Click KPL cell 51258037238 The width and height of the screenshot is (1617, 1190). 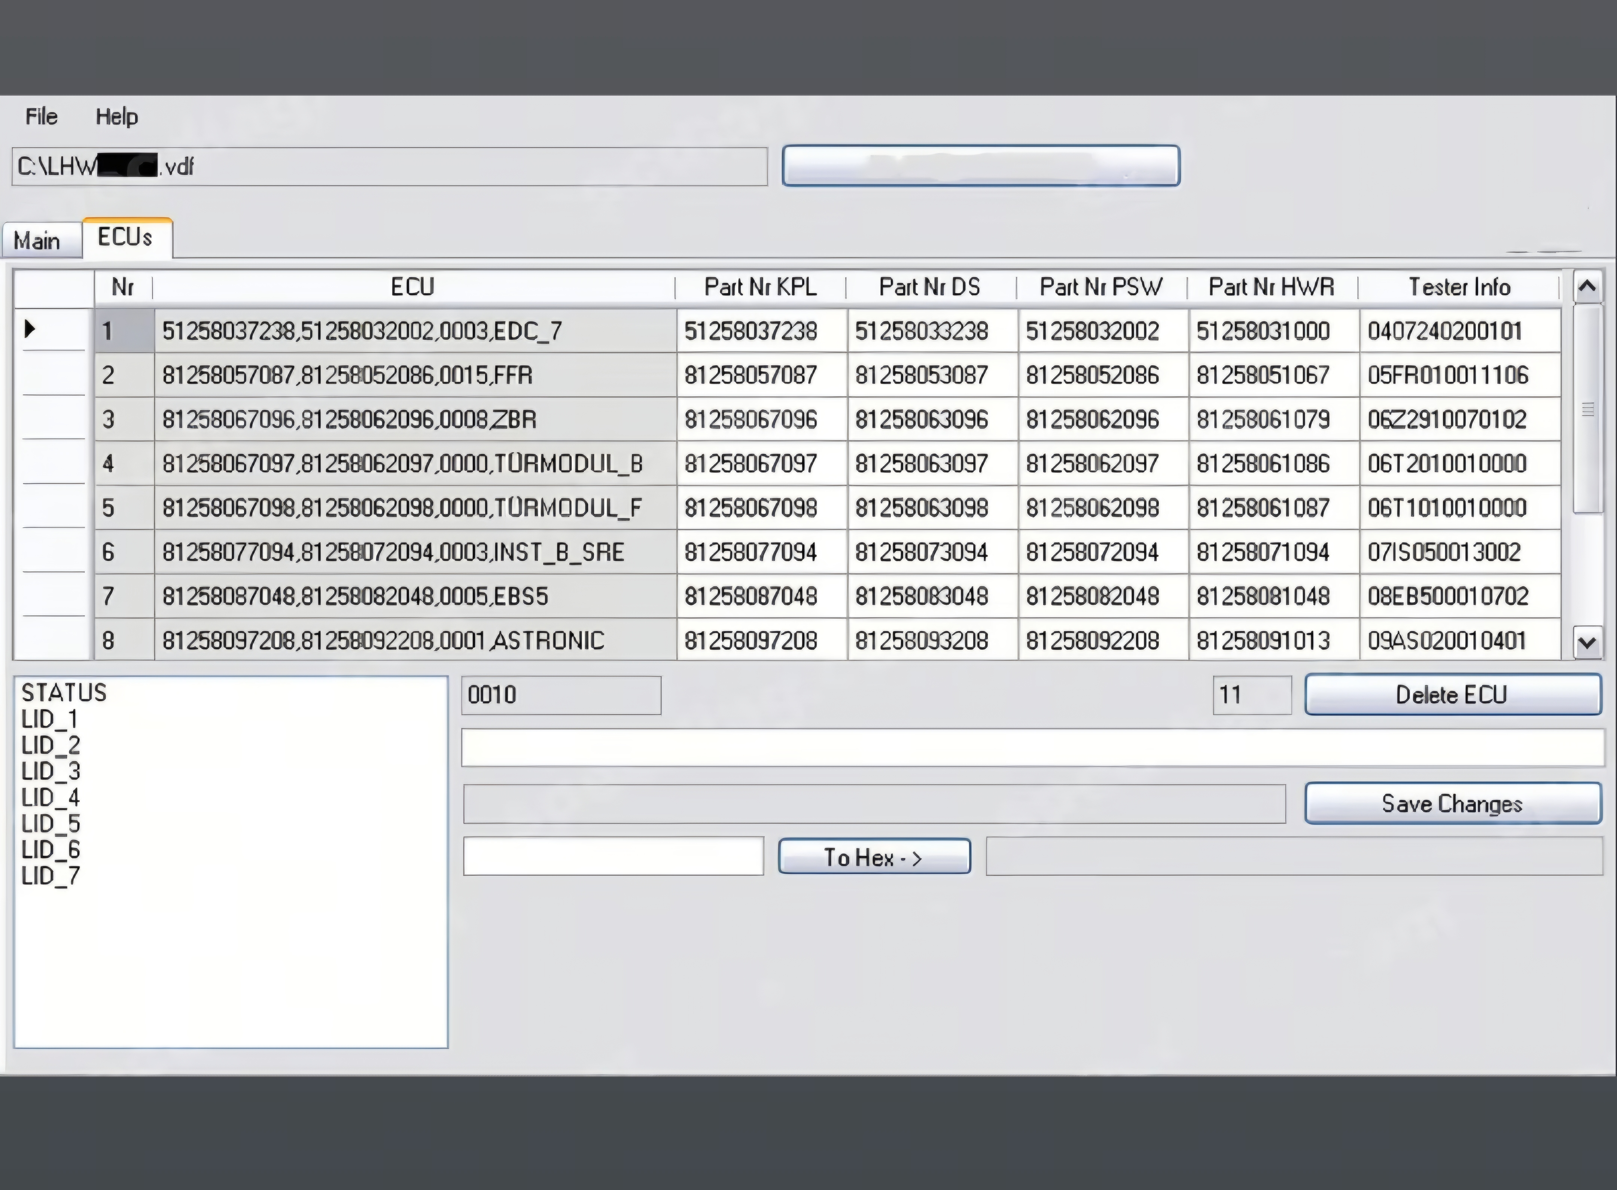pos(762,331)
